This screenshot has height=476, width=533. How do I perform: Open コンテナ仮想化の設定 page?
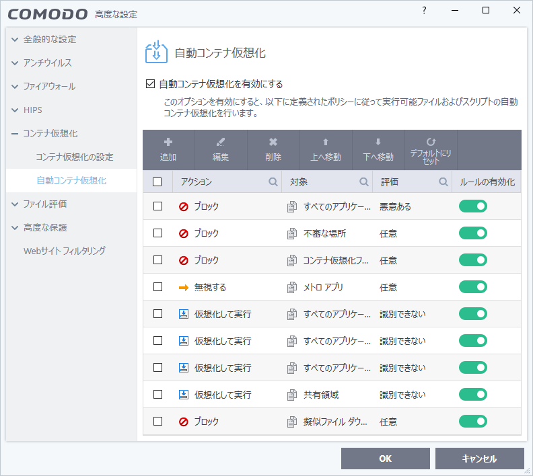75,157
